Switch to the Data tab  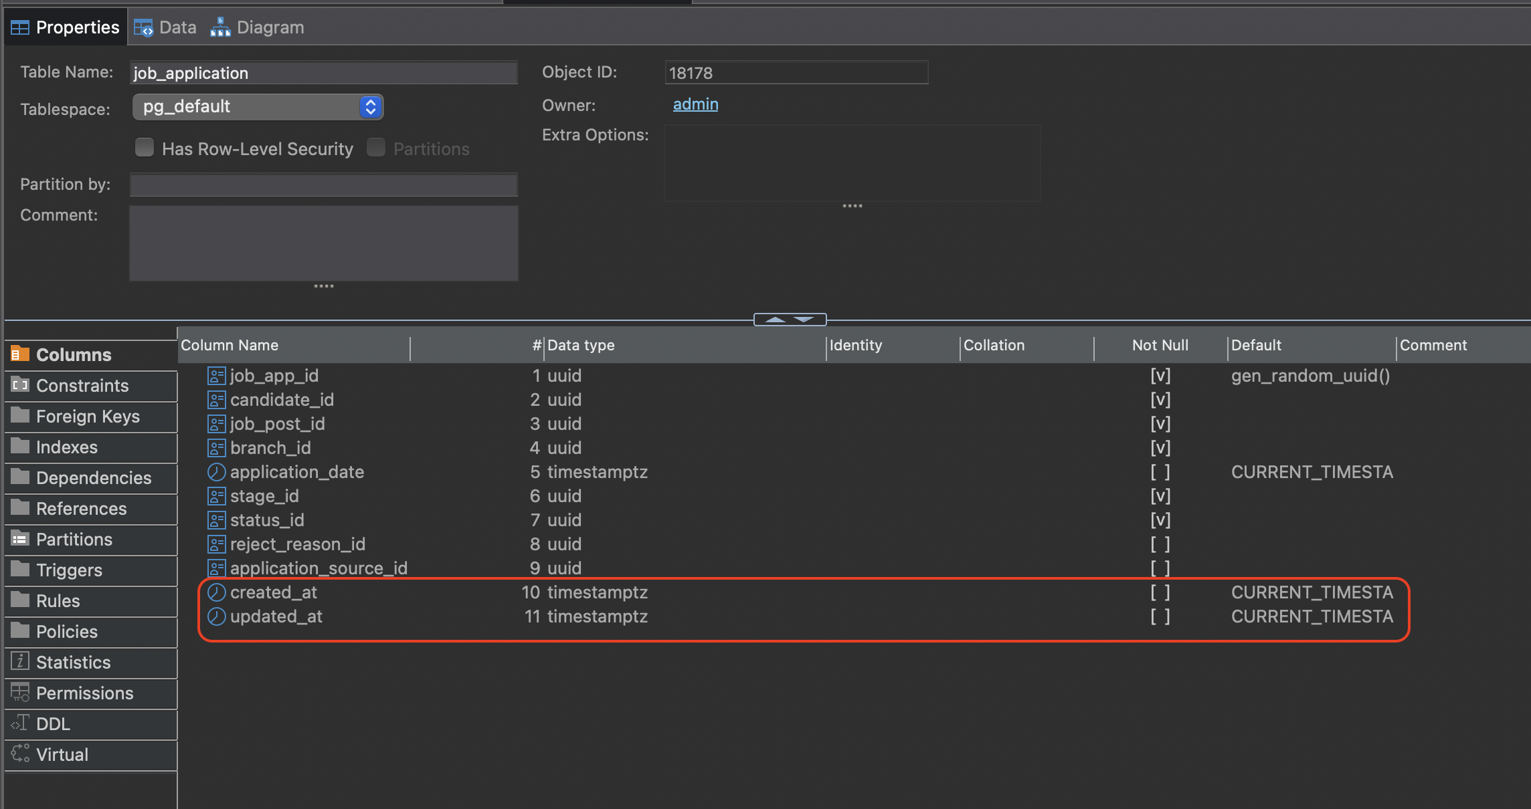point(177,27)
